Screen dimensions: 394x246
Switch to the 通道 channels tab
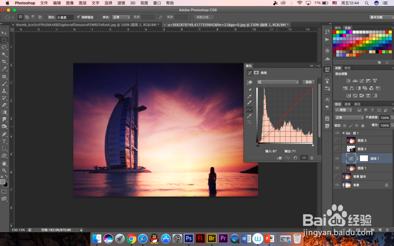[348, 104]
